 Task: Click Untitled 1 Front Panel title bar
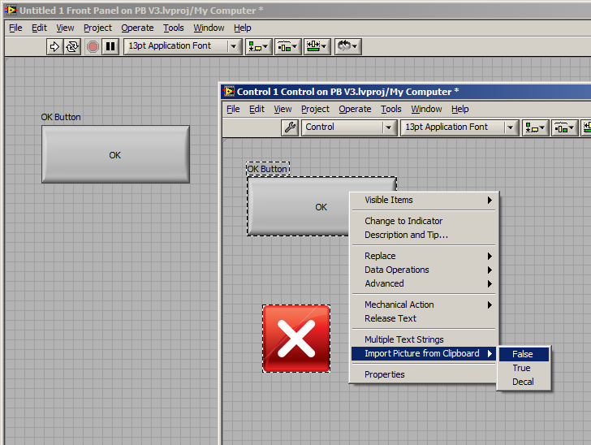(298, 11)
